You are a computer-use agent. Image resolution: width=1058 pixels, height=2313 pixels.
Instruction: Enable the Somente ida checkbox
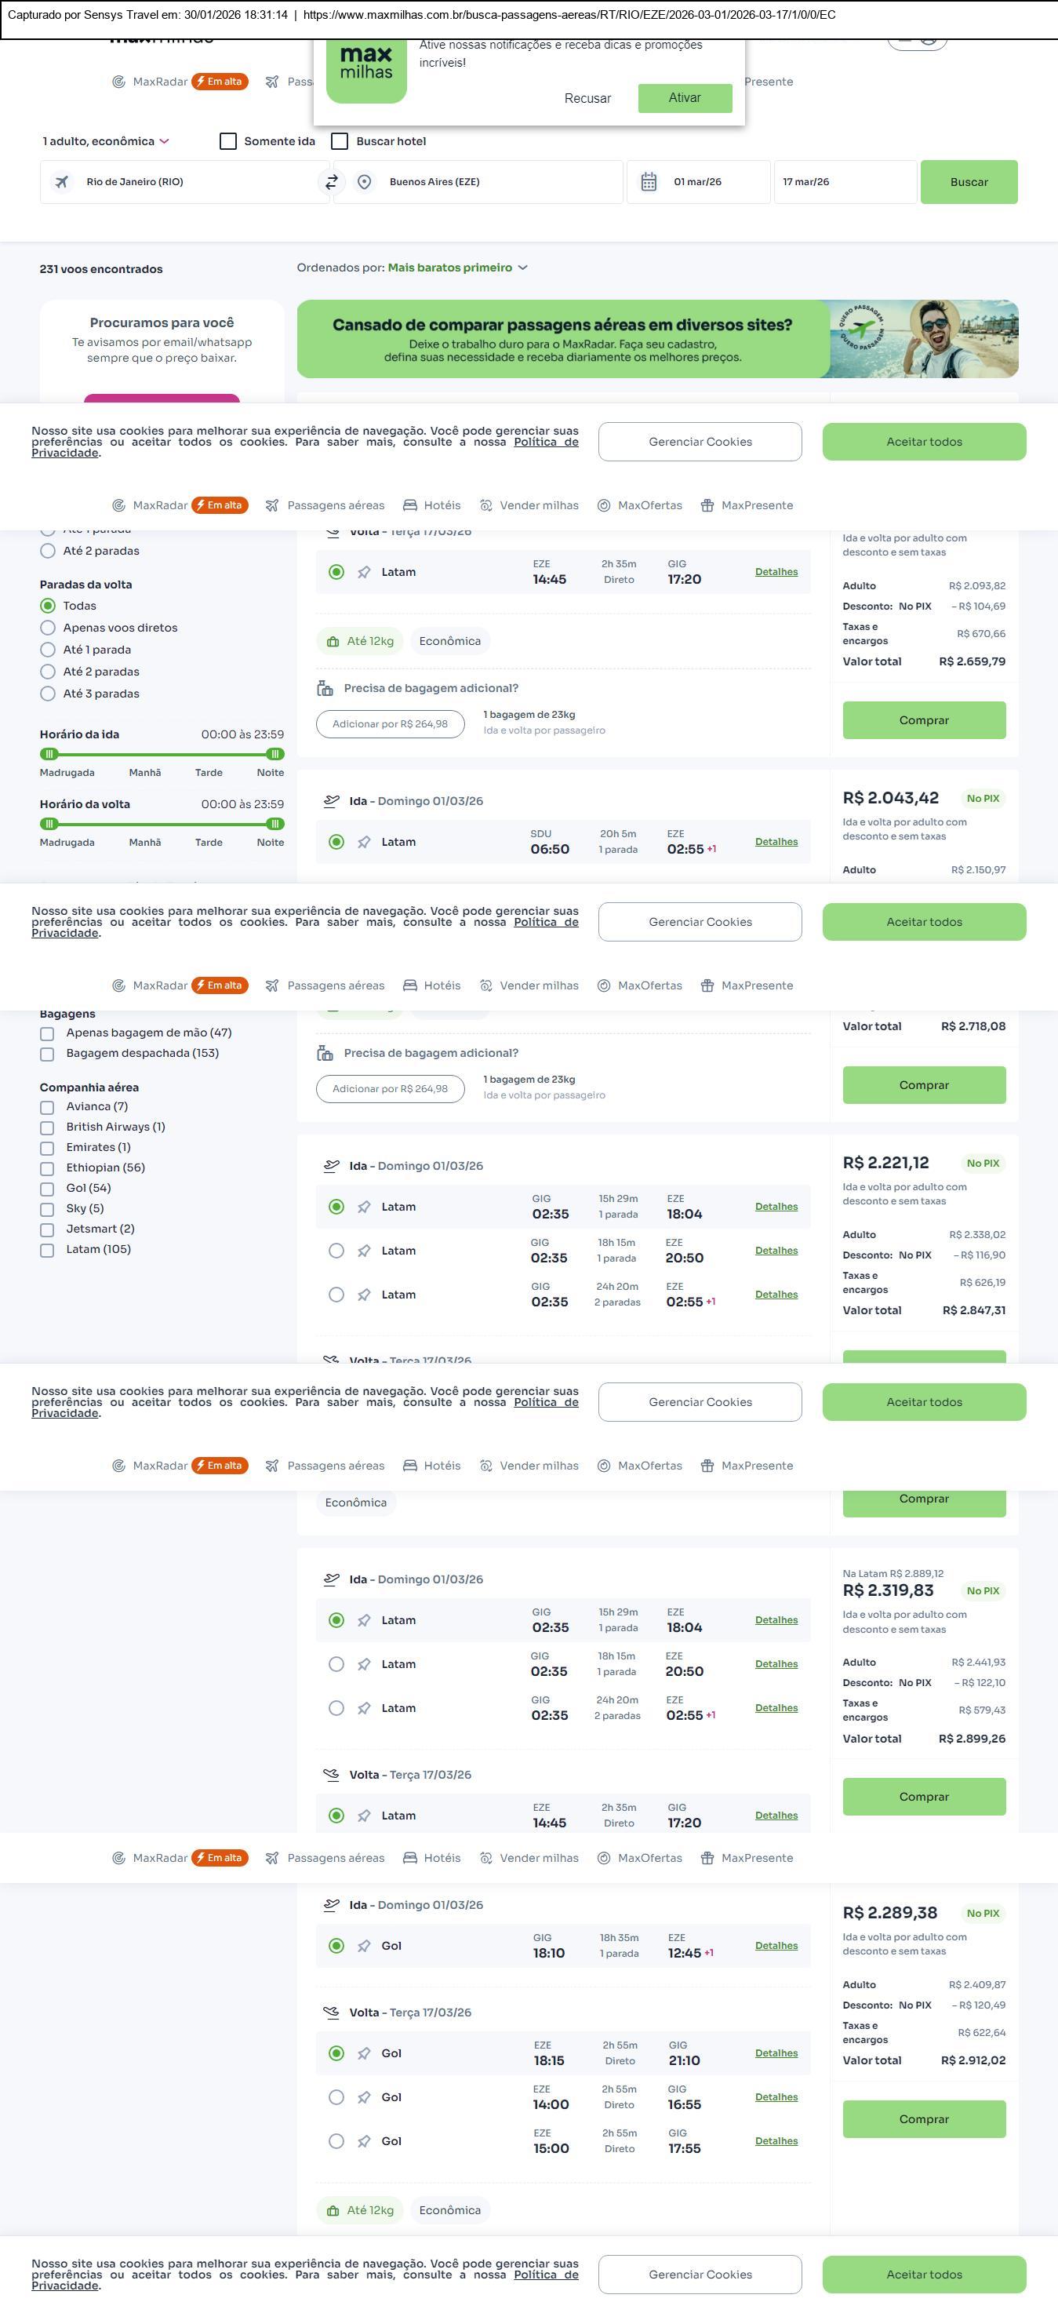229,142
